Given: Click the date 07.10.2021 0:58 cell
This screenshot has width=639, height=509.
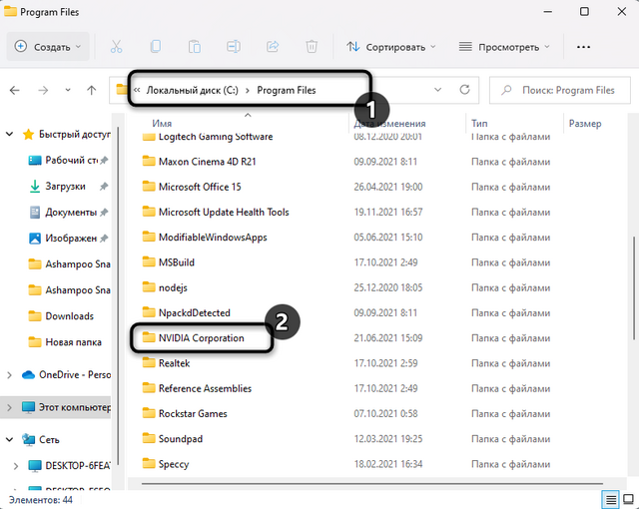Looking at the screenshot, I should tap(387, 414).
